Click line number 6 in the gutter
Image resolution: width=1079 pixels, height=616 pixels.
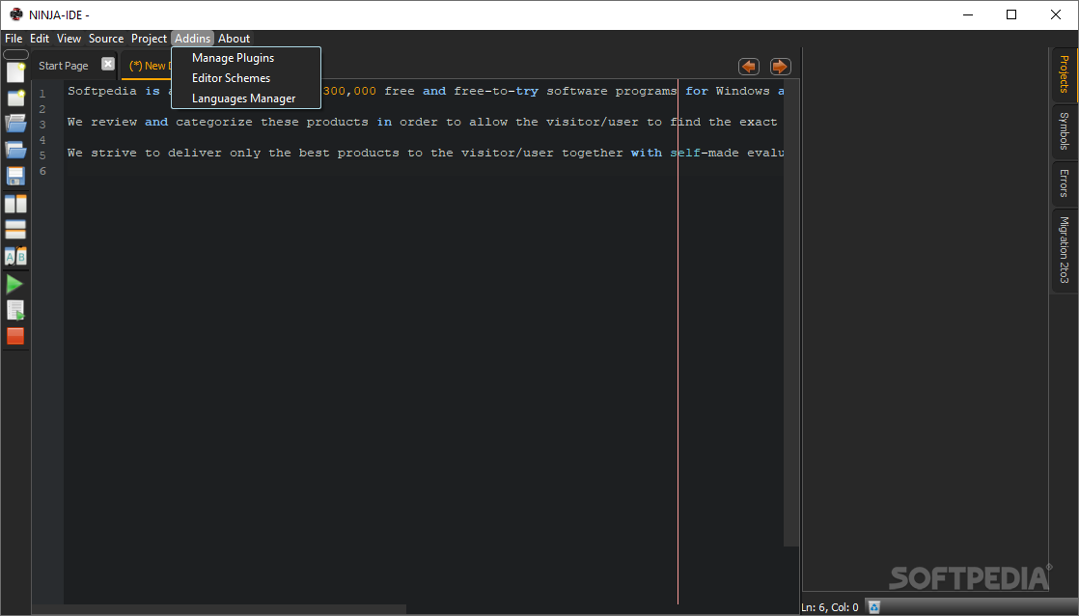pyautogui.click(x=42, y=171)
